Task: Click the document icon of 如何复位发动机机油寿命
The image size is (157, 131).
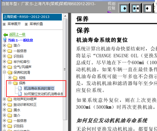Action: click(x=20, y=94)
